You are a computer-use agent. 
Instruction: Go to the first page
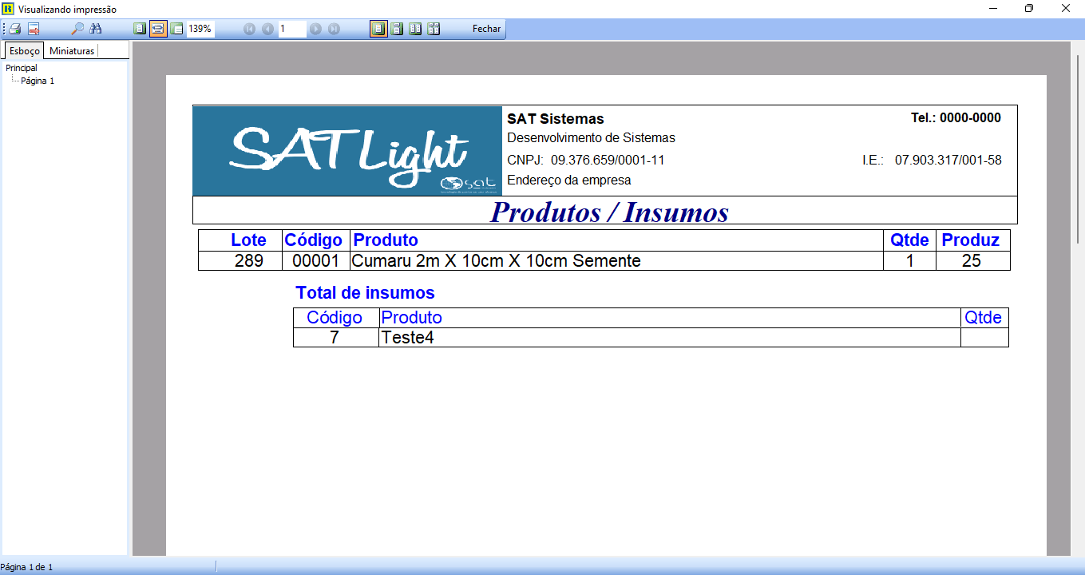coord(249,29)
